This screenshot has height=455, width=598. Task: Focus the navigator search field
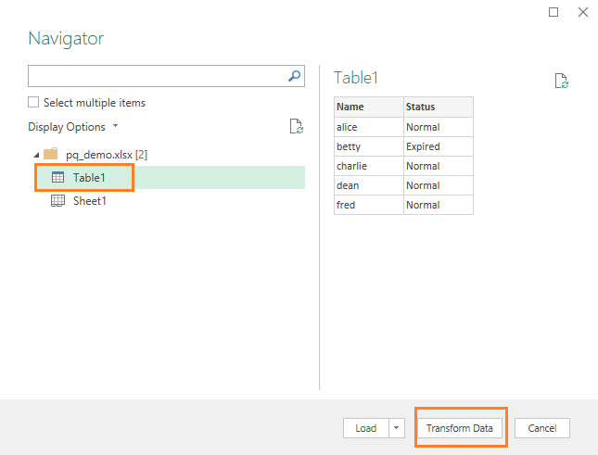(x=156, y=76)
